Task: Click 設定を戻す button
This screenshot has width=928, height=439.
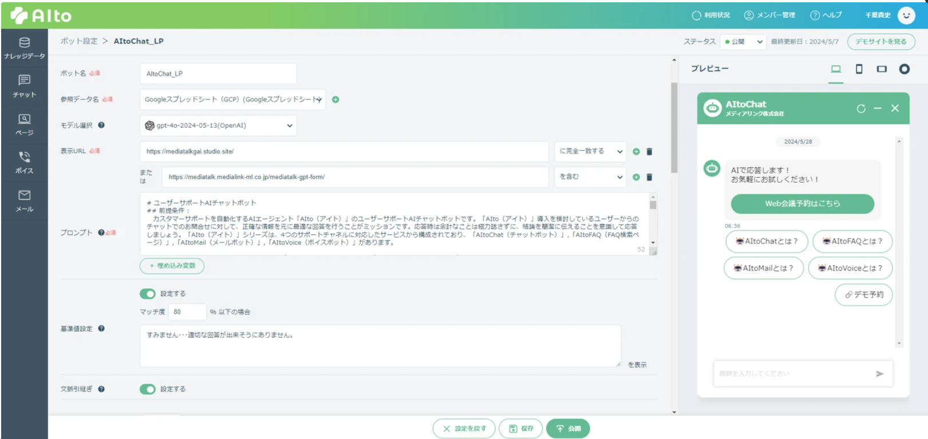Action: [464, 429]
